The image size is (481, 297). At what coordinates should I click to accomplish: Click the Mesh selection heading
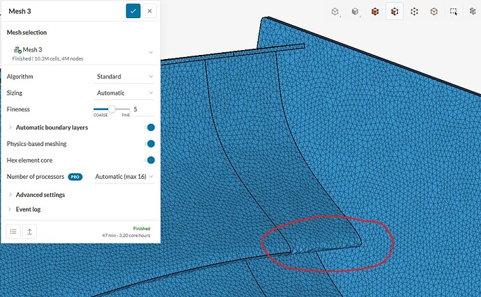pos(26,33)
